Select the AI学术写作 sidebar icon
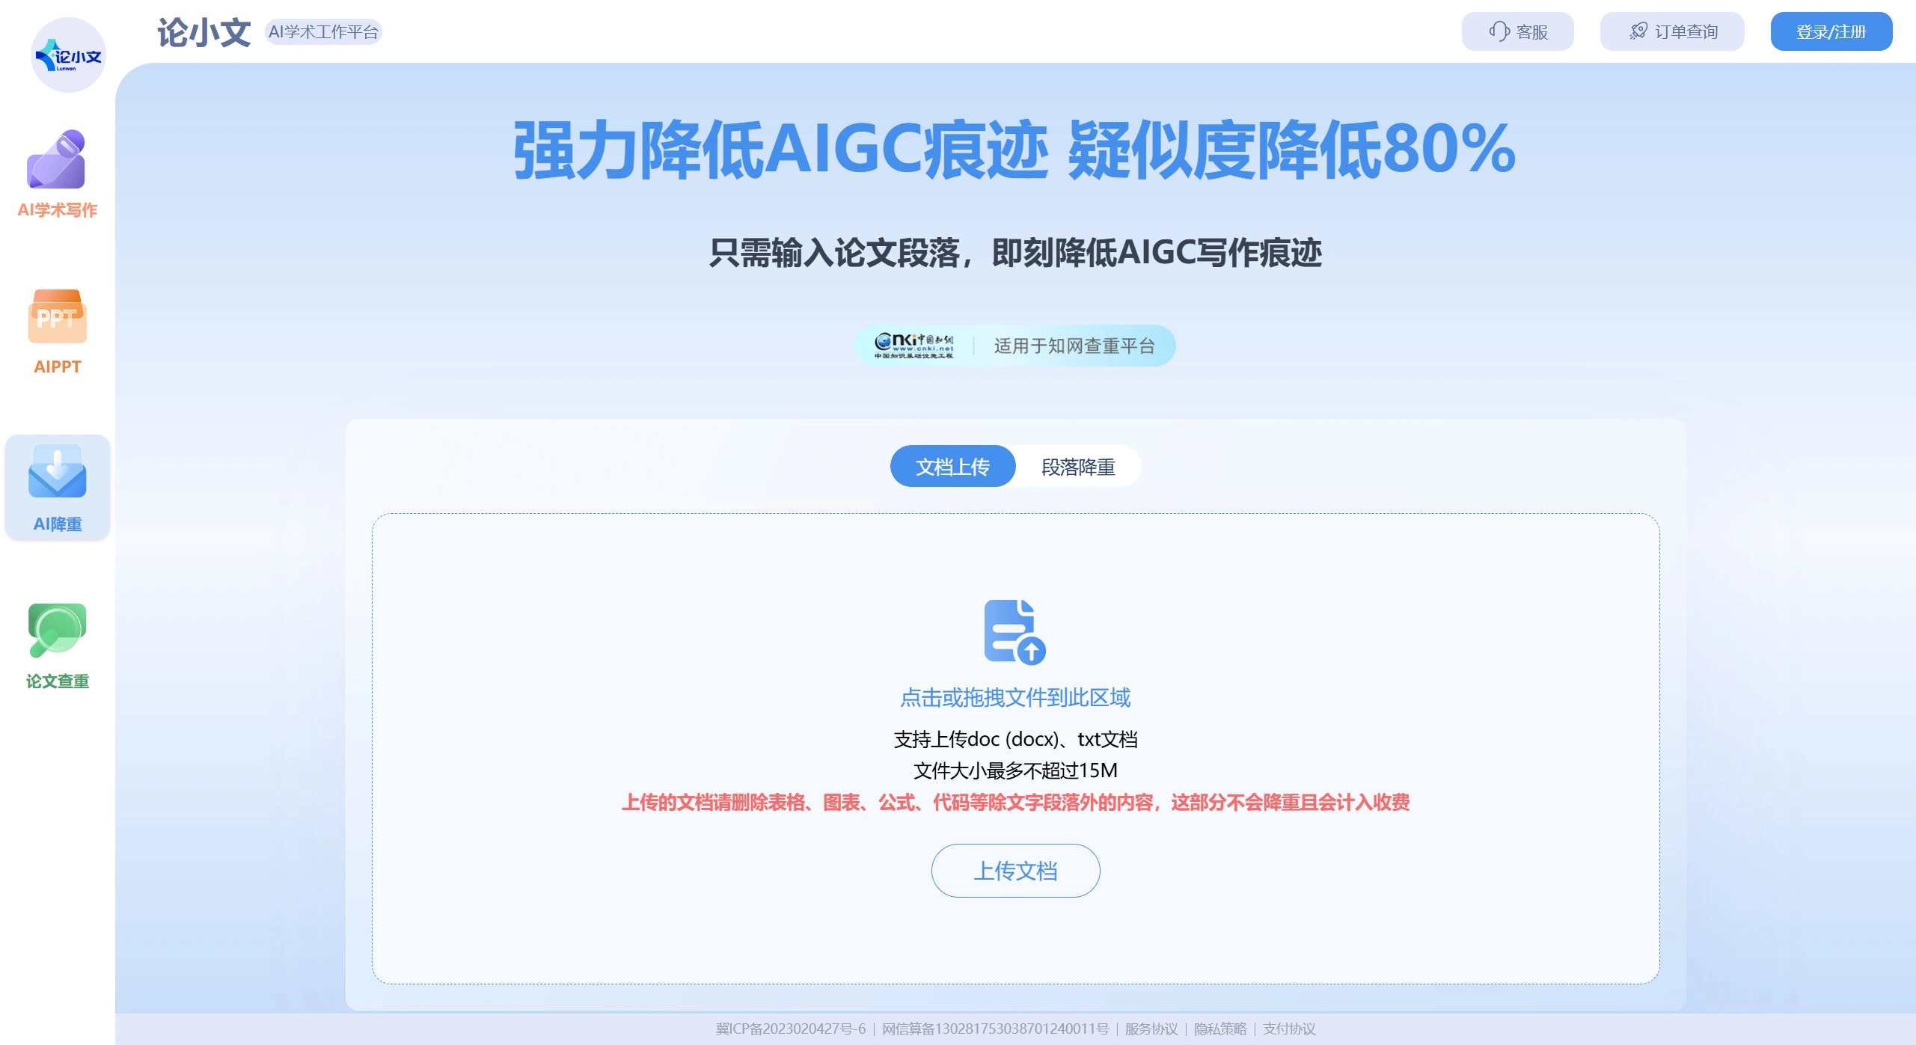The height and width of the screenshot is (1045, 1916). click(x=56, y=172)
